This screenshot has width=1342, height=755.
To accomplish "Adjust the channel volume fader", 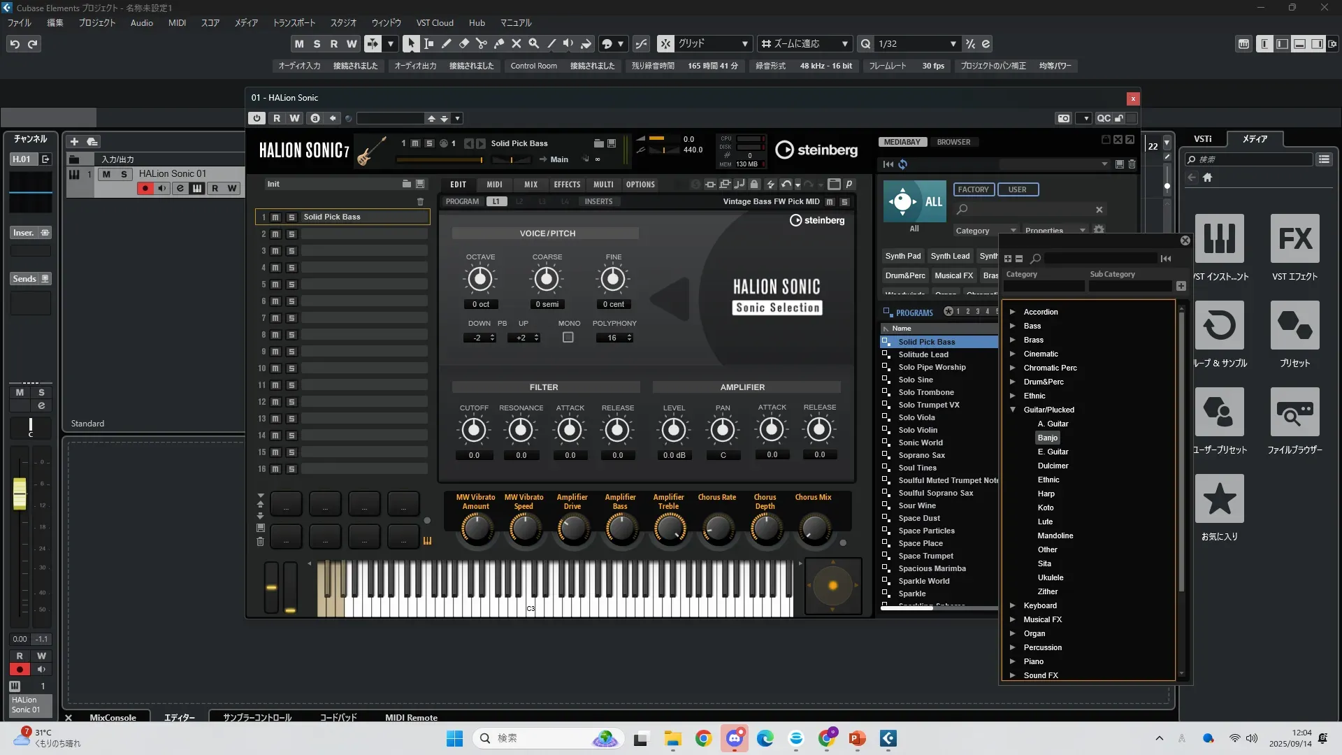I will click(x=20, y=493).
